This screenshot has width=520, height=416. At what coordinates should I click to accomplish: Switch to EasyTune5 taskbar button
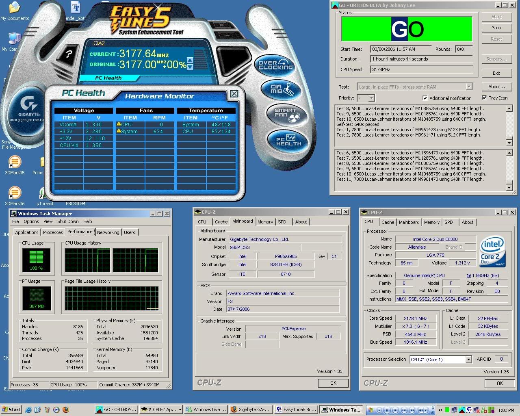click(x=295, y=410)
